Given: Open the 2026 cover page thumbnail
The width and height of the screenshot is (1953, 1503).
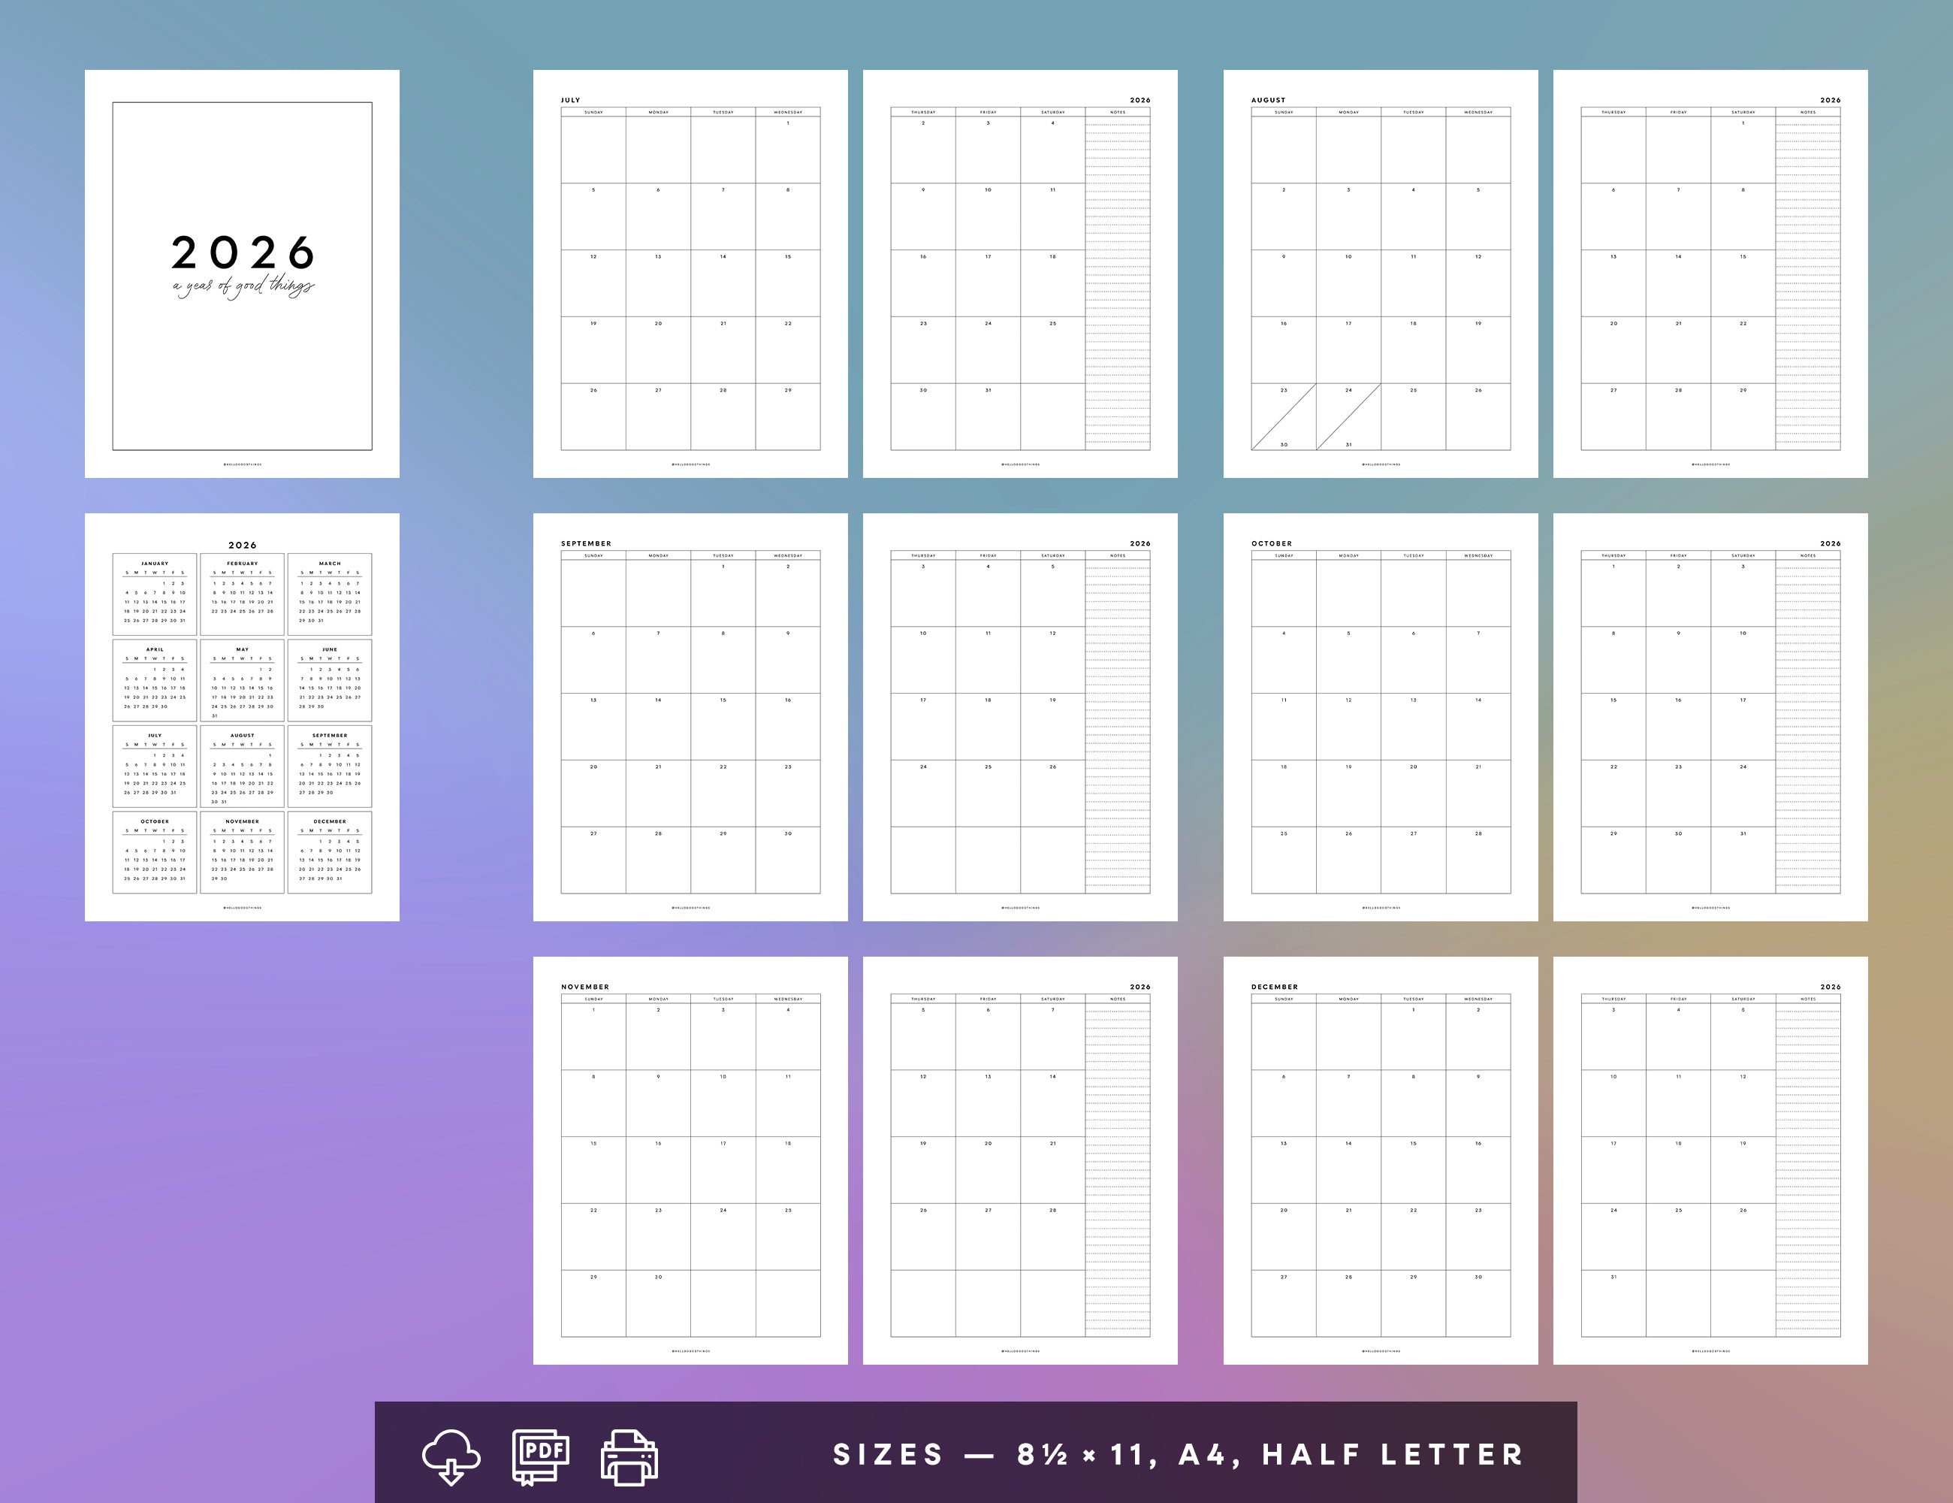Looking at the screenshot, I should (241, 274).
